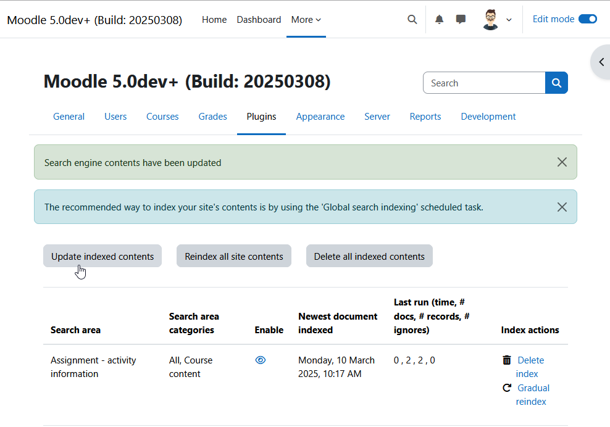Click Update indexed contents button

(102, 256)
